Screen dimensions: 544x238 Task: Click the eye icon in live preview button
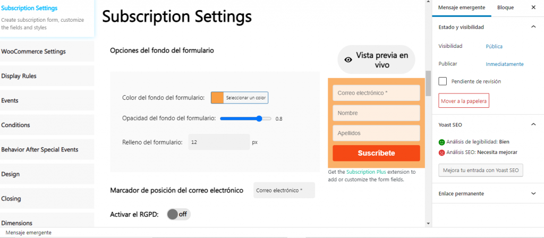(348, 59)
